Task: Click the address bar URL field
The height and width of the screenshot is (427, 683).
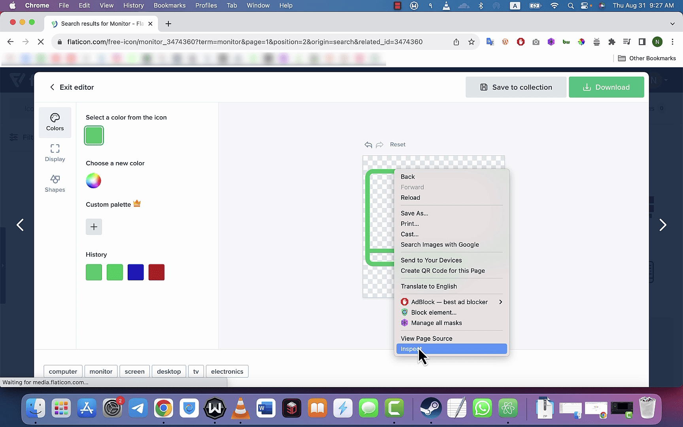Action: pos(245,42)
